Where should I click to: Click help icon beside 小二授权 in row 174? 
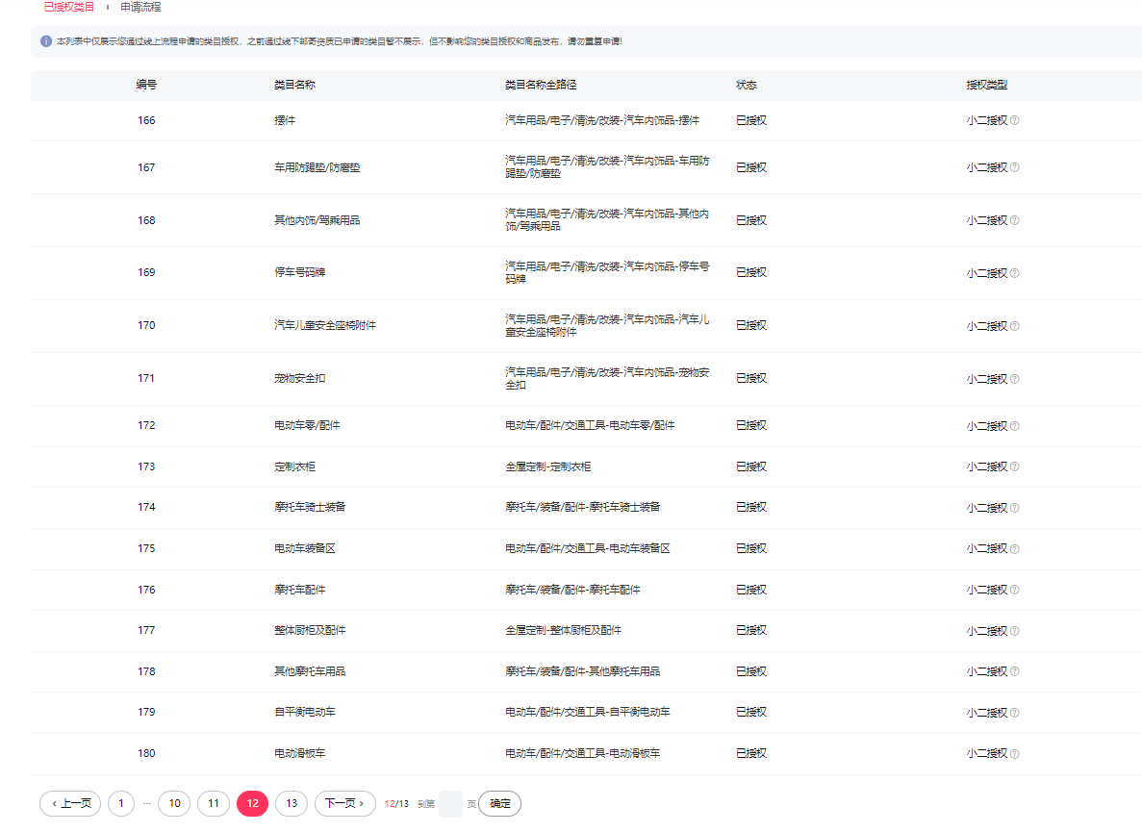(x=1014, y=508)
